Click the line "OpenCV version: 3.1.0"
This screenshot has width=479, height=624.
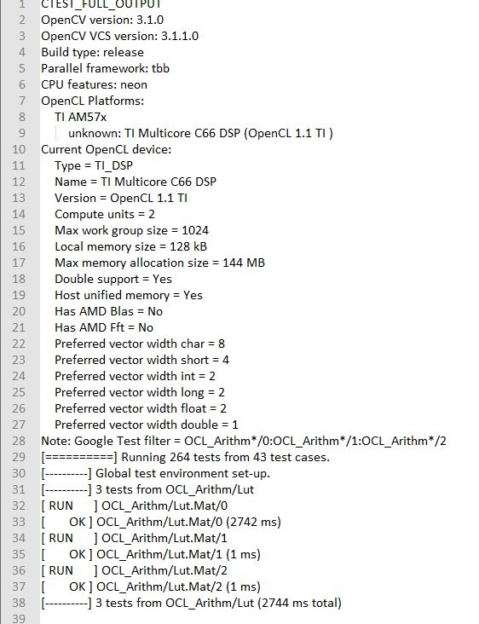click(x=102, y=20)
